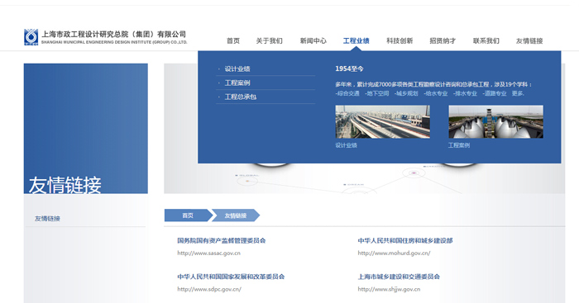
Task: Select 联系我们 in the top menu
Action: coord(486,41)
